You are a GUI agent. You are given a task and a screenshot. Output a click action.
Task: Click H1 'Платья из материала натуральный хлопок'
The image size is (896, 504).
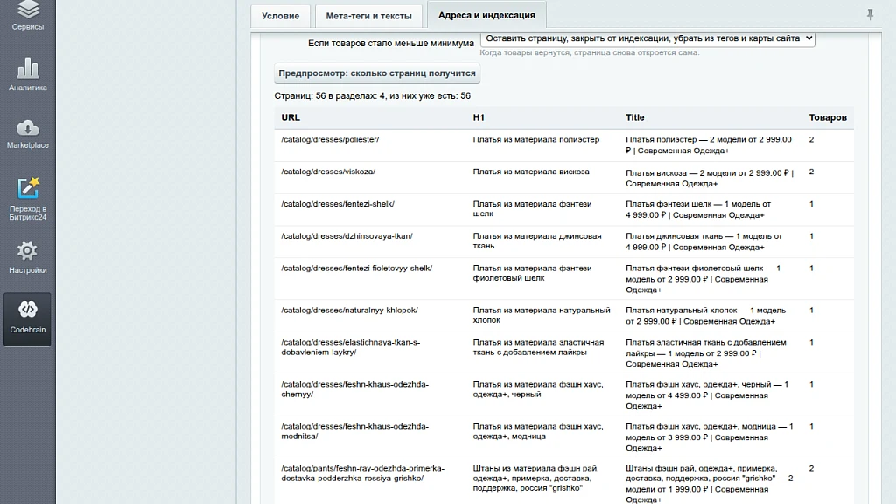542,315
